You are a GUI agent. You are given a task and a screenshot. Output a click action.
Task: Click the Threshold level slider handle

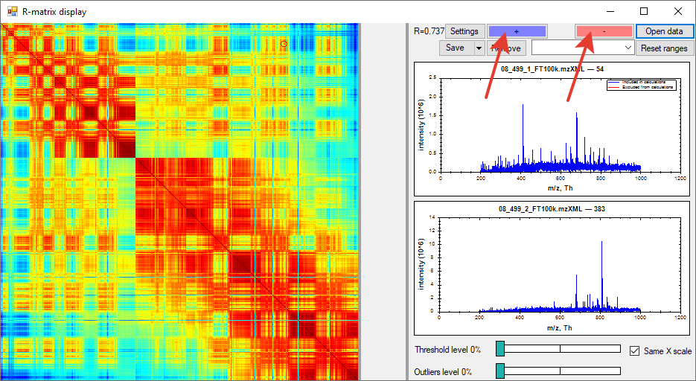pyautogui.click(x=500, y=348)
